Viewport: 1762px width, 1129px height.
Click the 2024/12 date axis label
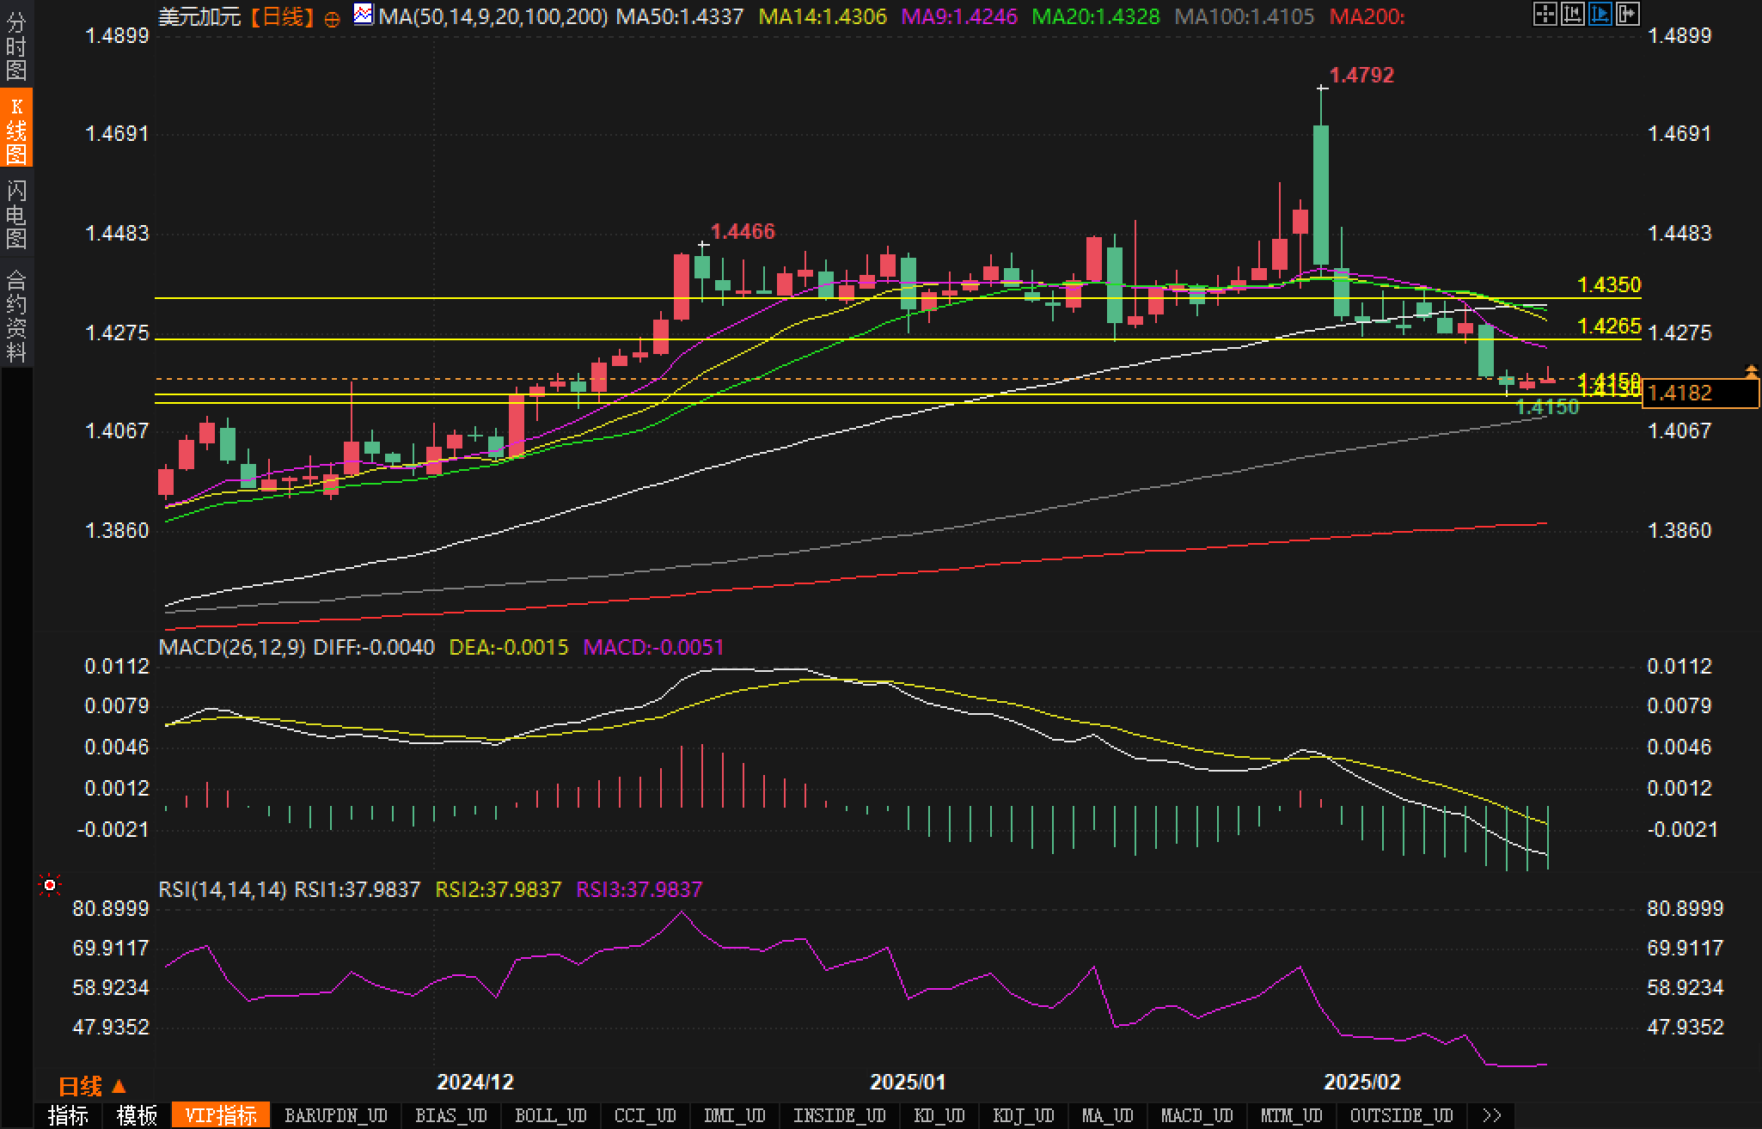pos(475,1082)
